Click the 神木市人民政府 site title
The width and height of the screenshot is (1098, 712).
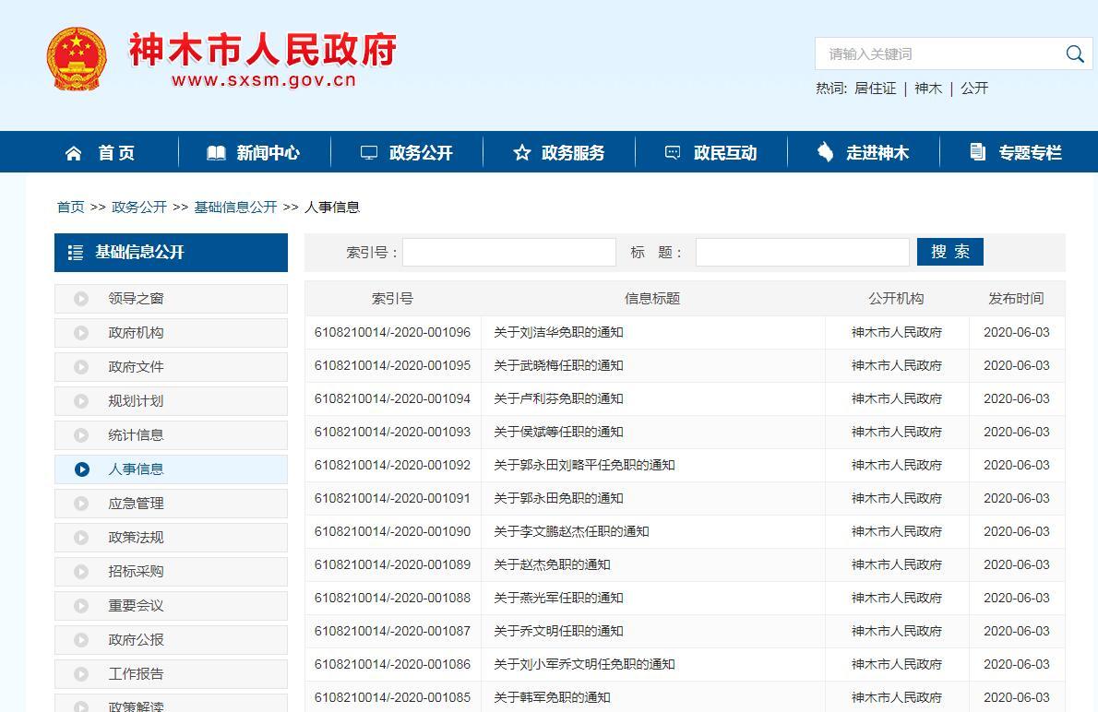(x=263, y=50)
